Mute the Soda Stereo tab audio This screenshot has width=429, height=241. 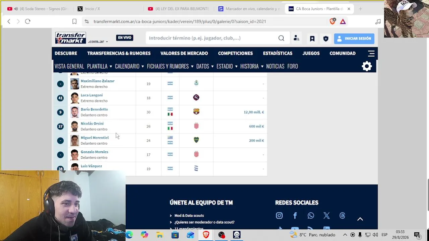coord(16,9)
